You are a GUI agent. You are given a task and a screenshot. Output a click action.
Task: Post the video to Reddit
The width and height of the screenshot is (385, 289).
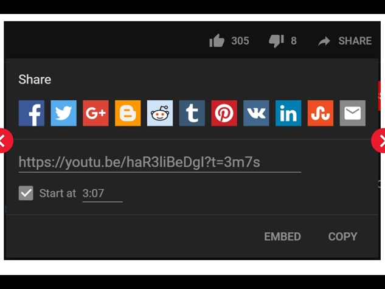(160, 113)
